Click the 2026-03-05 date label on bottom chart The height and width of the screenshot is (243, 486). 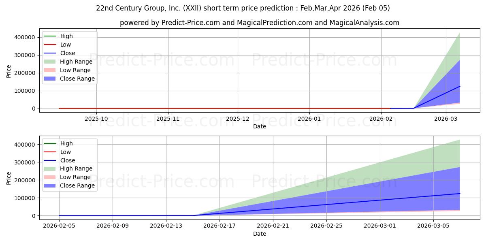pyautogui.click(x=433, y=226)
